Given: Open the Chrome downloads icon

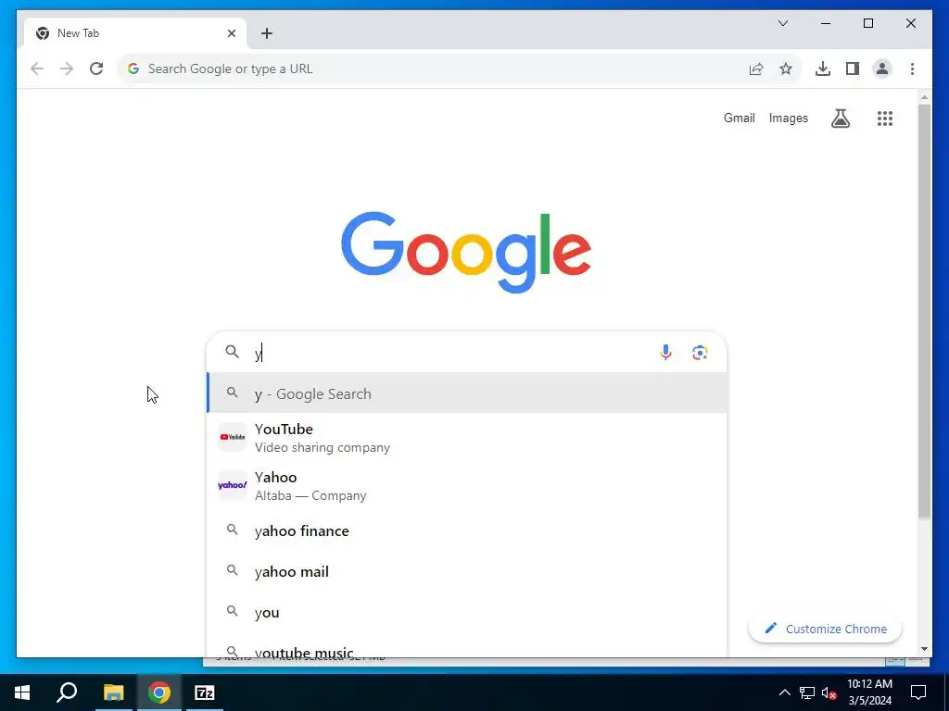Looking at the screenshot, I should point(823,69).
